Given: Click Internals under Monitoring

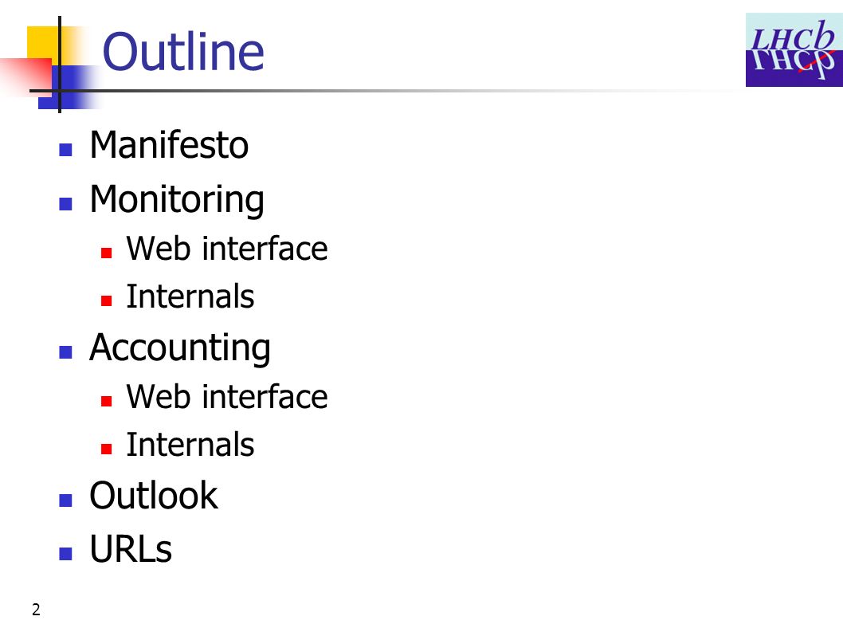Looking at the screenshot, I should 190,296.
